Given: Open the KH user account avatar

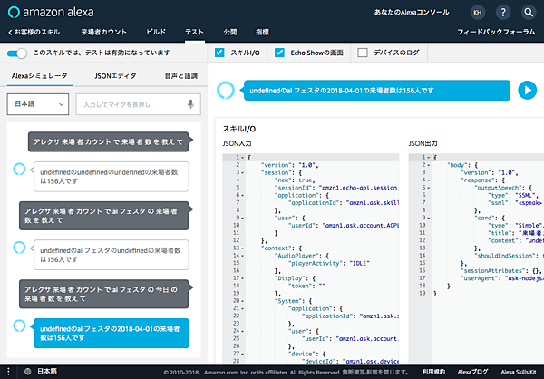Looking at the screenshot, I should [478, 13].
